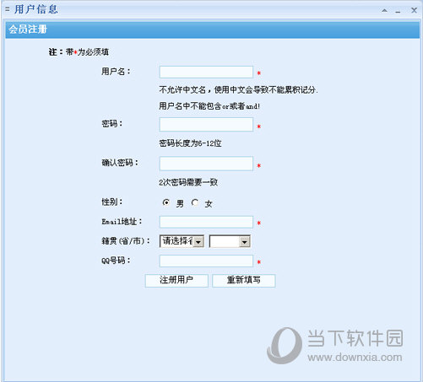Screen dimensions: 423x382
Task: Click the 籍贯(省/市) label
Action: click(126, 241)
